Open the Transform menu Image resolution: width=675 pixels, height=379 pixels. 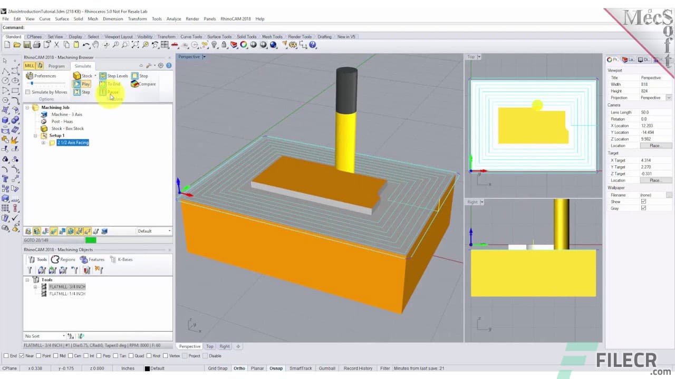[x=137, y=18]
